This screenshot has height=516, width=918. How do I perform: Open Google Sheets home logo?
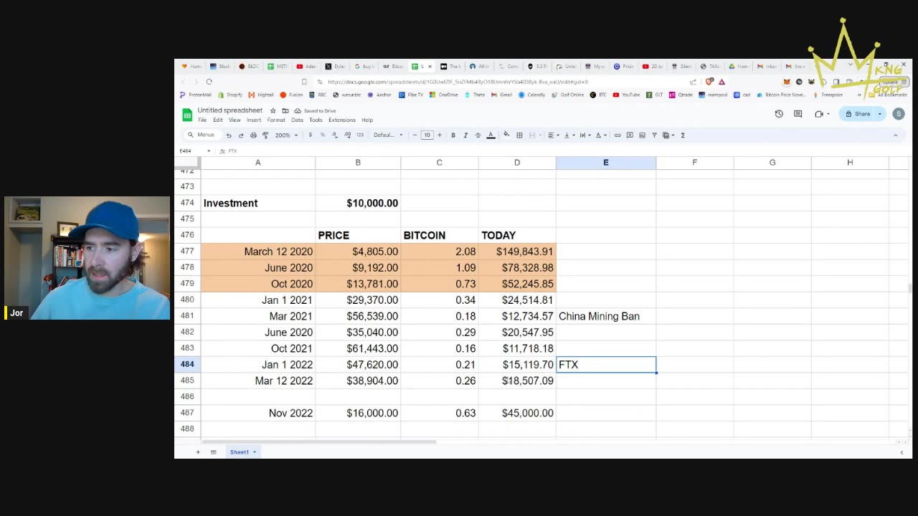[187, 115]
